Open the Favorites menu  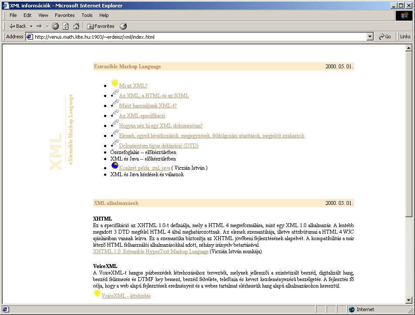point(64,15)
